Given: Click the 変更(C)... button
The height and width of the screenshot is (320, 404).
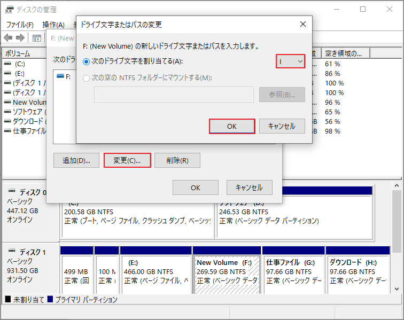Looking at the screenshot, I should [127, 160].
